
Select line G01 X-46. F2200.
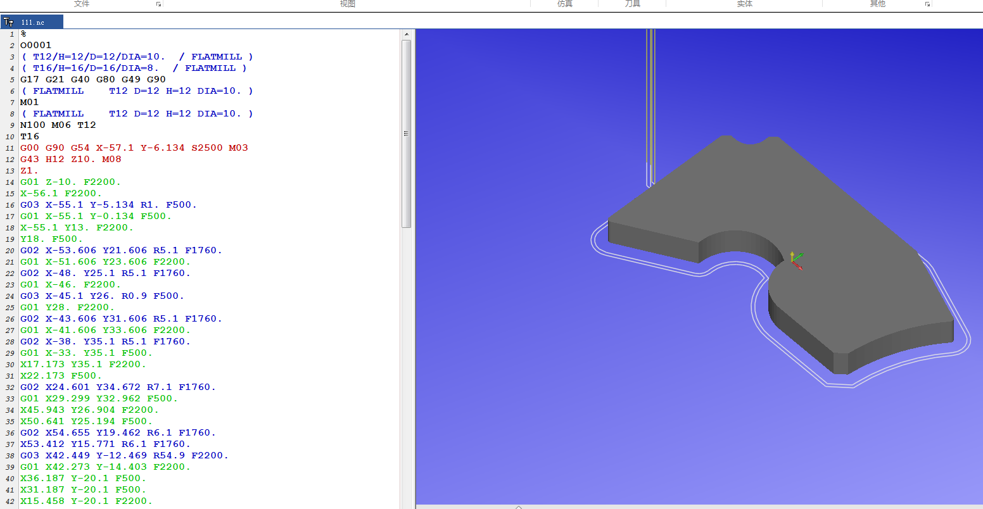pos(70,285)
